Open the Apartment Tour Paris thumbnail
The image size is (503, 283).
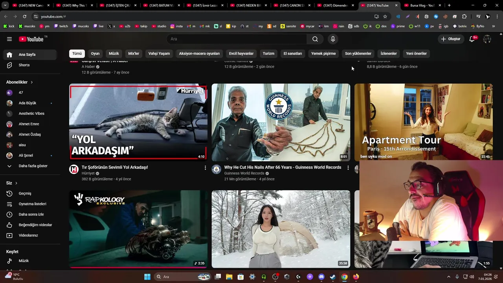coord(424,122)
